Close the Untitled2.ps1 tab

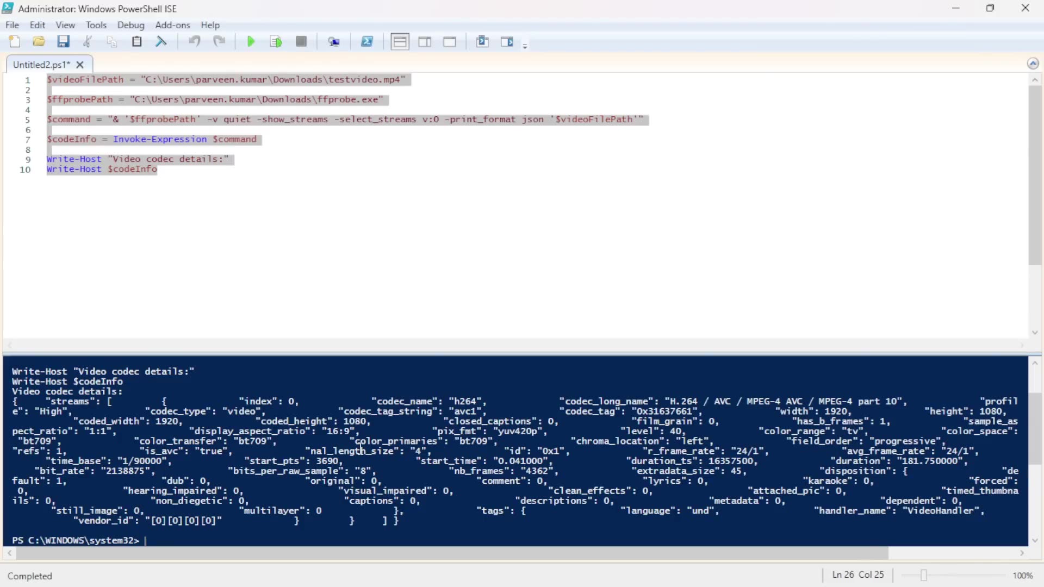[x=79, y=65]
